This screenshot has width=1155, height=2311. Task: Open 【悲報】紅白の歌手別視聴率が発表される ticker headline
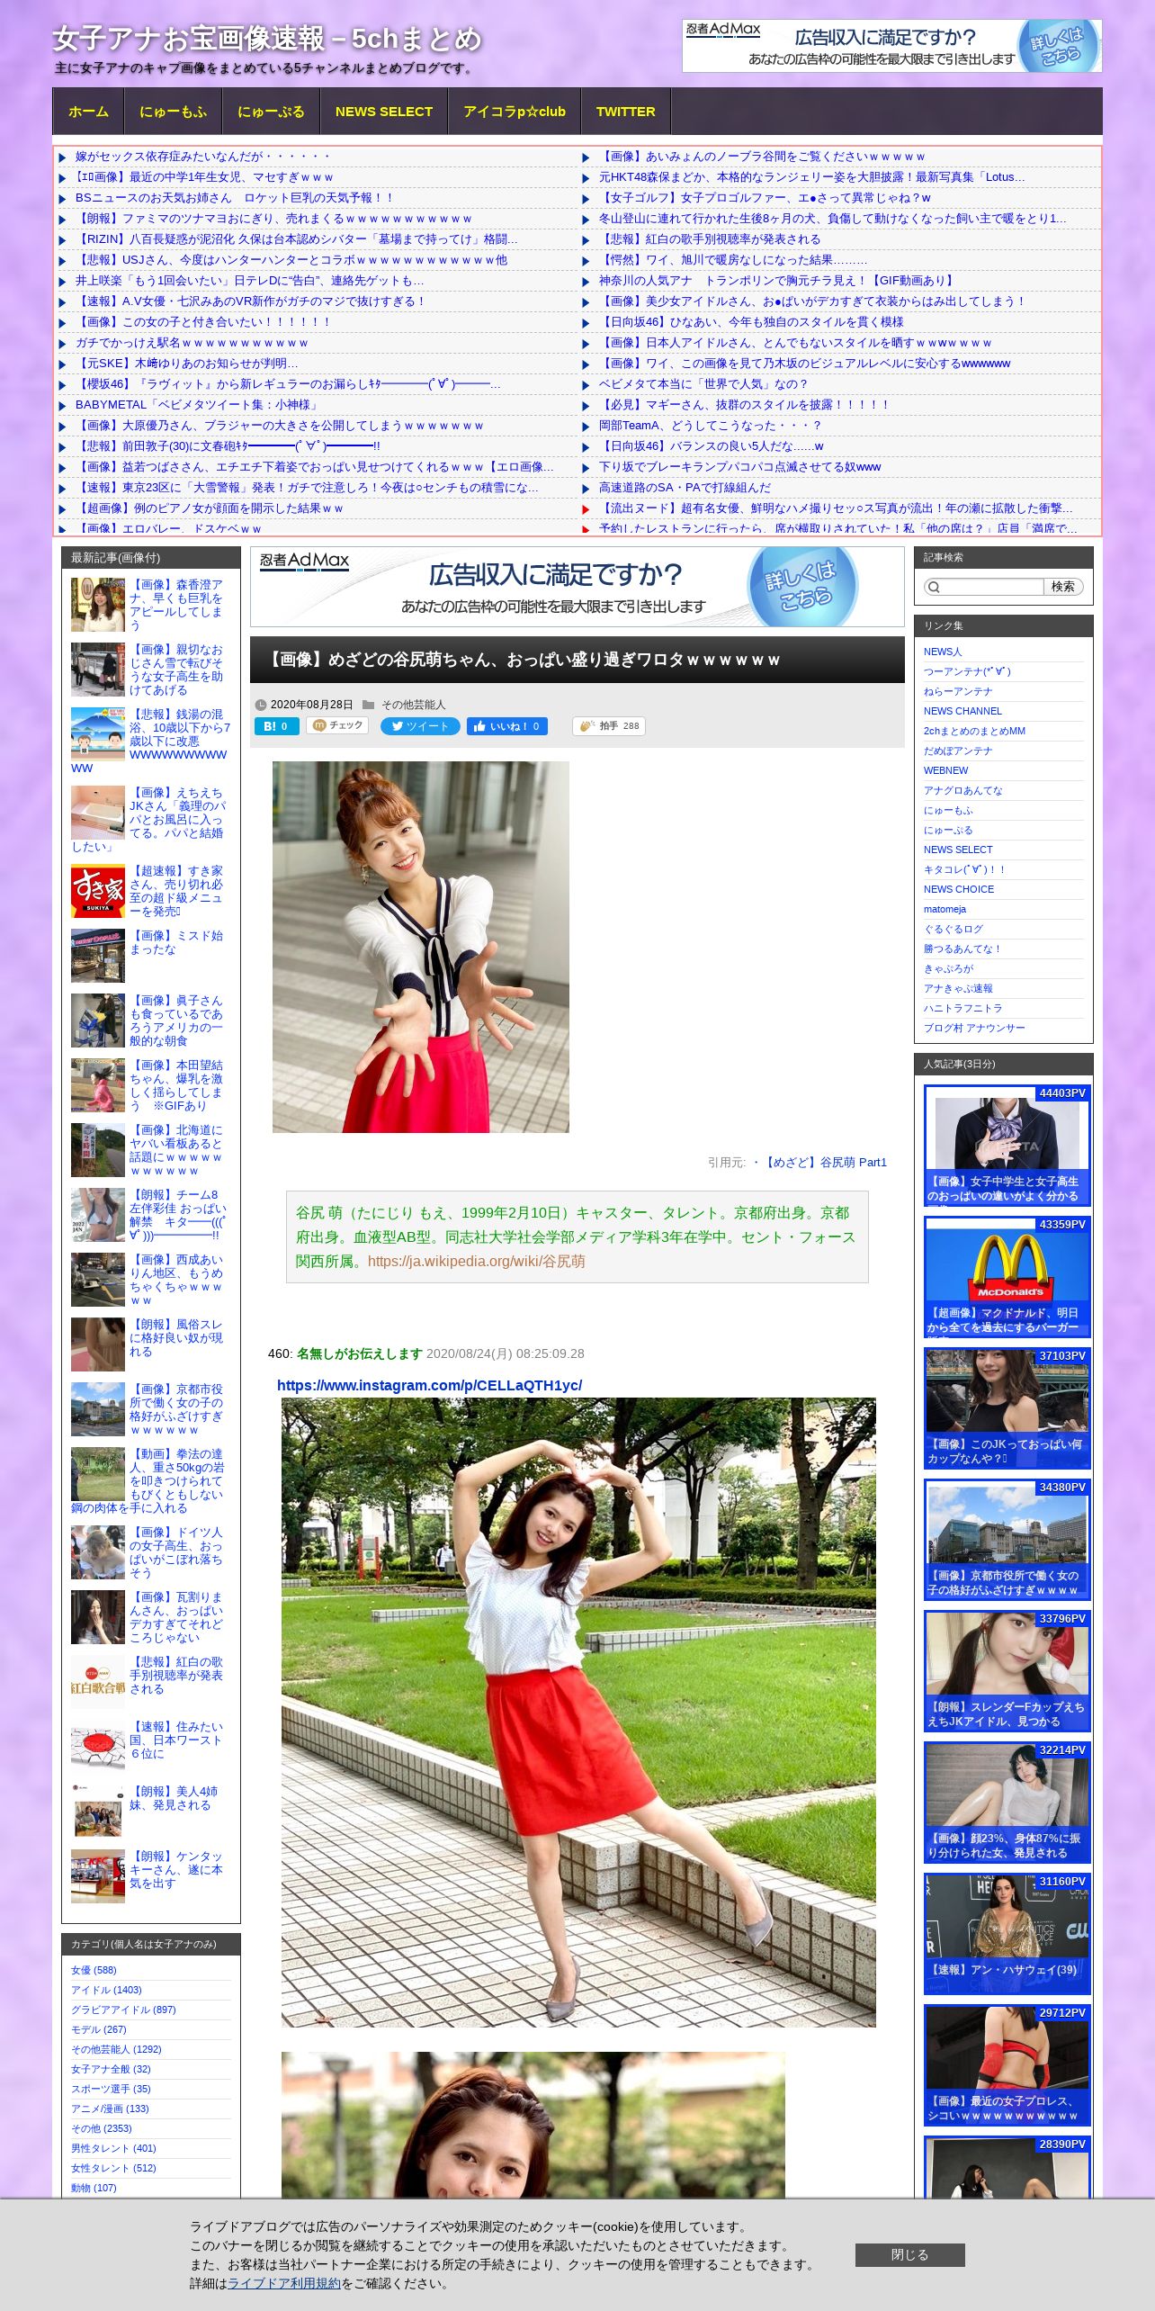pos(710,239)
